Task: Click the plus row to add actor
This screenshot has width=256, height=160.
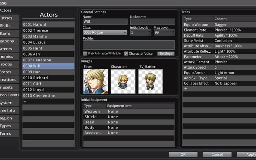Action: click(25, 101)
